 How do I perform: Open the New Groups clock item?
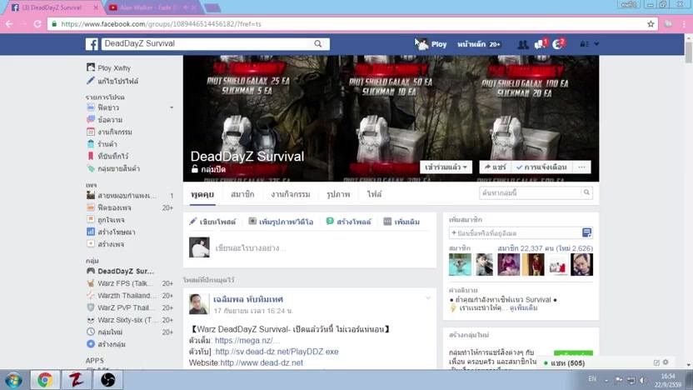105,332
